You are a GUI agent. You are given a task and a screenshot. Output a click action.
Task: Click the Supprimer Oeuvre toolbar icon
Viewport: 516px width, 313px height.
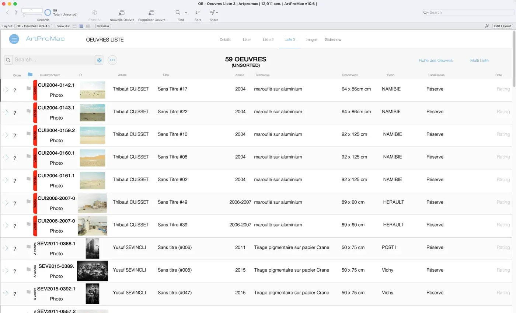[151, 13]
